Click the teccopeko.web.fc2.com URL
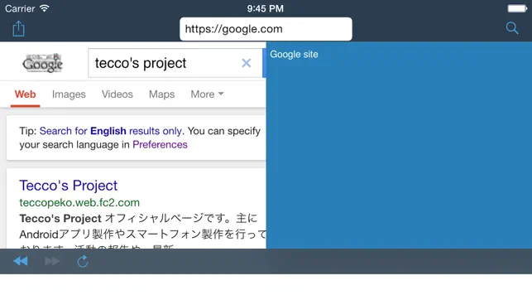532x300 pixels. (x=79, y=202)
